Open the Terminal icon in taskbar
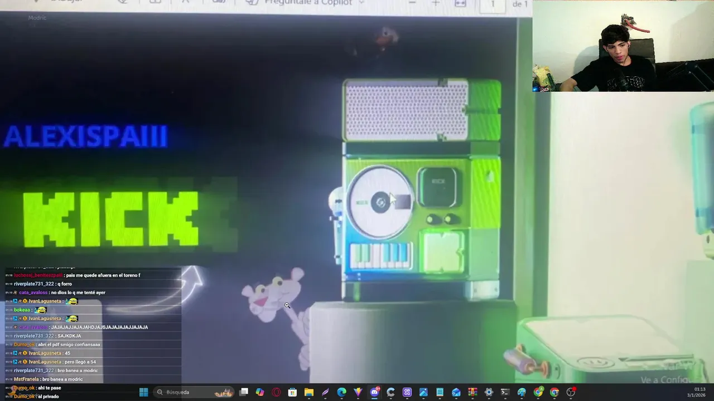The width and height of the screenshot is (714, 401). coord(505,392)
